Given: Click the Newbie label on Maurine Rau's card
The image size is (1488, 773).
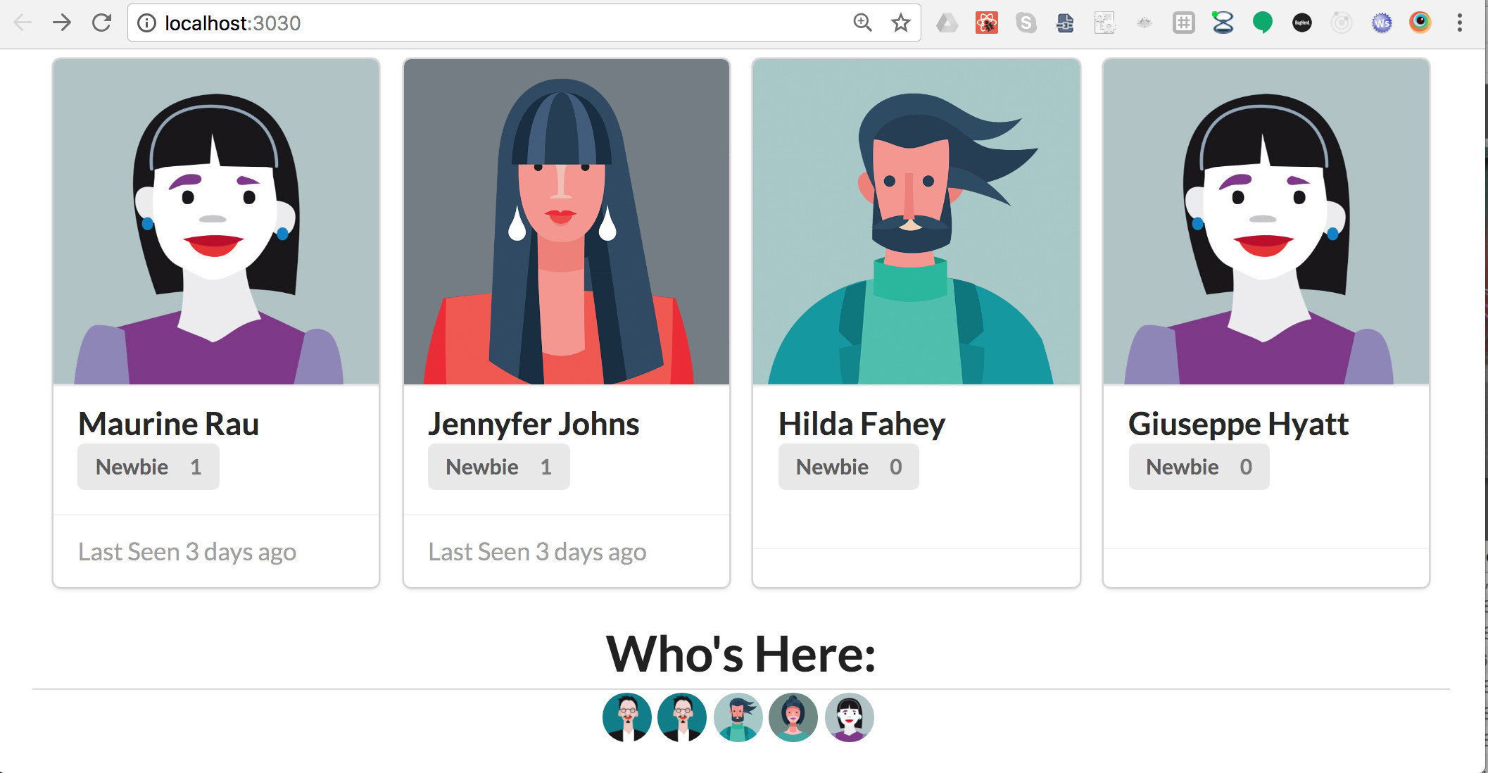Looking at the screenshot, I should [x=132, y=467].
